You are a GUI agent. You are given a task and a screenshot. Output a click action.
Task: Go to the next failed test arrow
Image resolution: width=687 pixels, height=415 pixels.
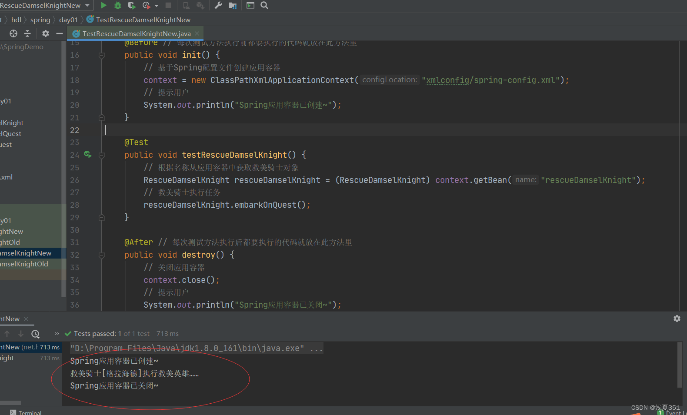pos(21,333)
